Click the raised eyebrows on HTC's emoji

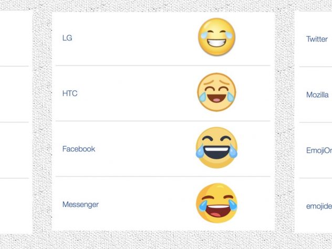tap(216, 82)
